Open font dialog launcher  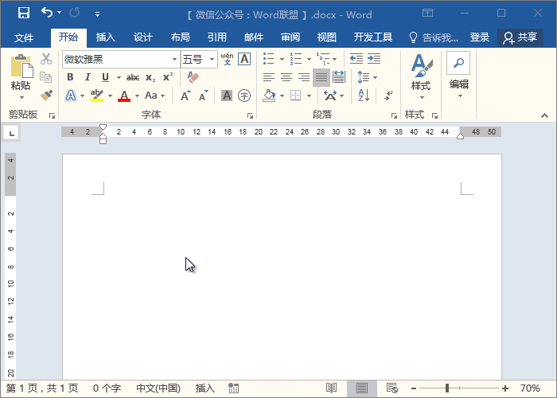[250, 115]
